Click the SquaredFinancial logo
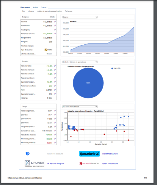157x185 pixels. [90, 163]
